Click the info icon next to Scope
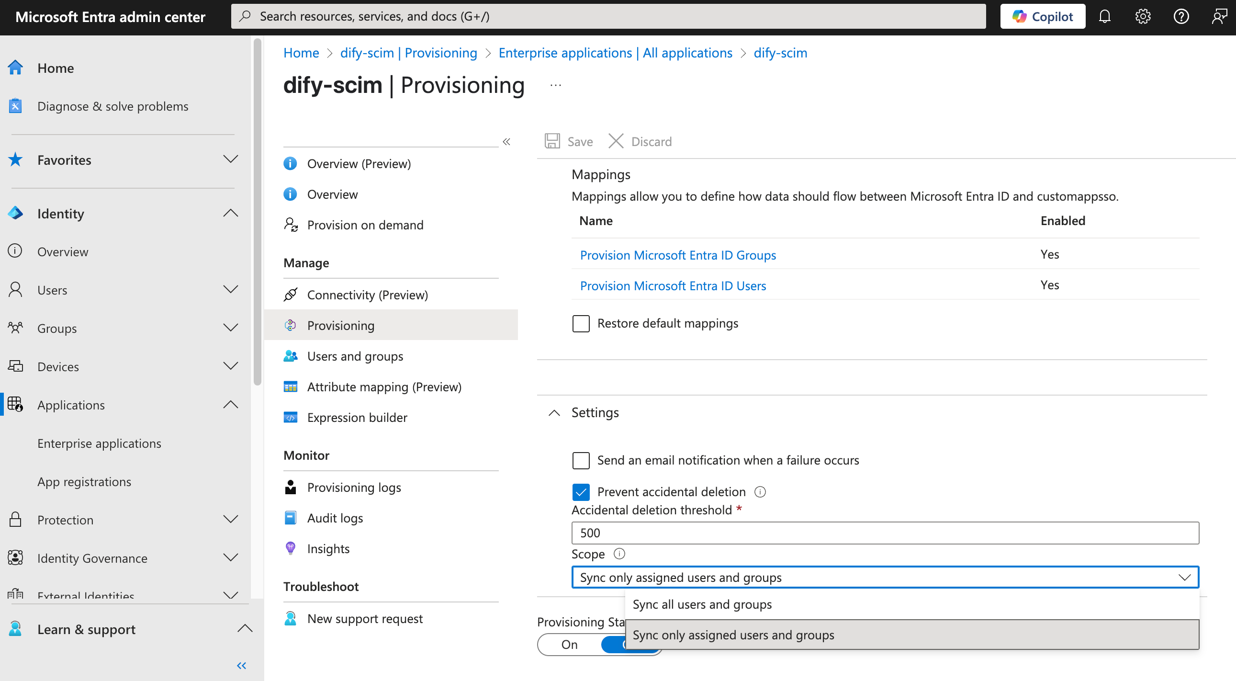The height and width of the screenshot is (681, 1236). [x=619, y=554]
